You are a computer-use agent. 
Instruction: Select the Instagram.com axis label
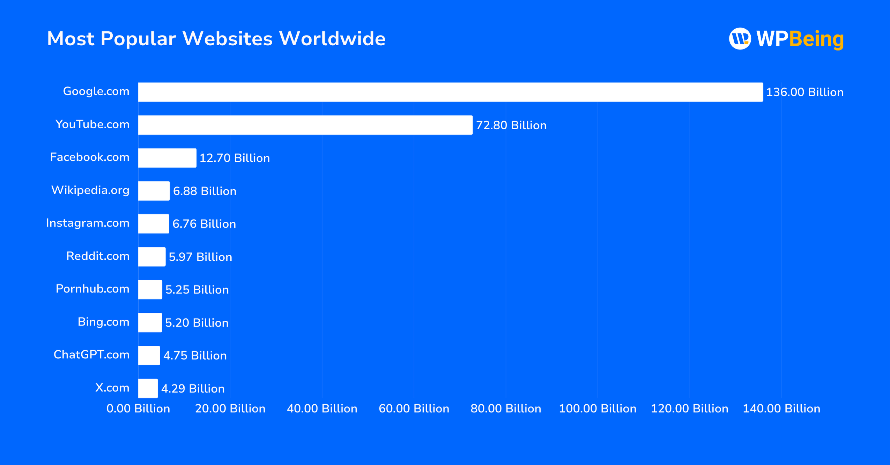click(x=88, y=223)
